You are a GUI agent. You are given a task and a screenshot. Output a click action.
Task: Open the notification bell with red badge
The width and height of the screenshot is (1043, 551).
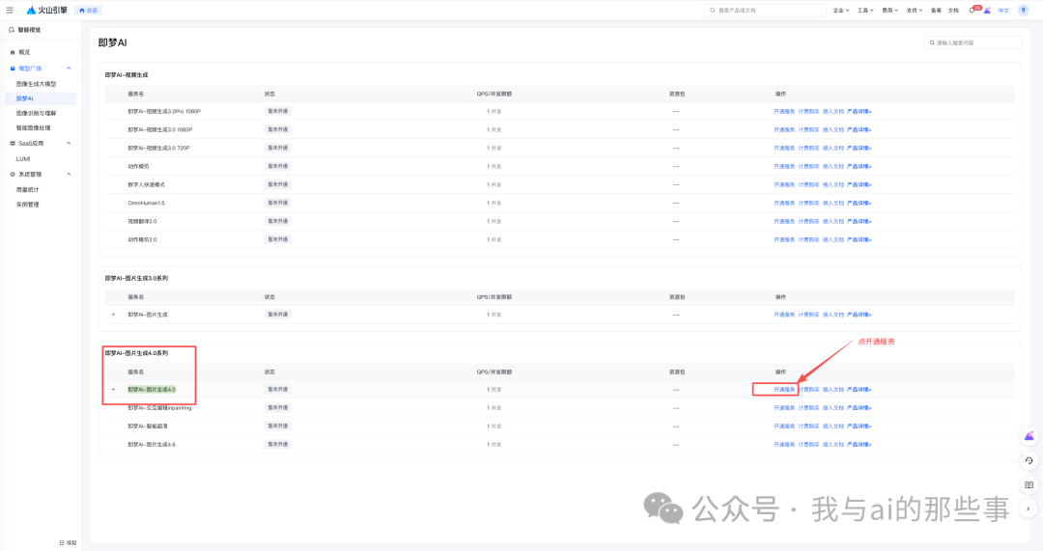[x=972, y=10]
